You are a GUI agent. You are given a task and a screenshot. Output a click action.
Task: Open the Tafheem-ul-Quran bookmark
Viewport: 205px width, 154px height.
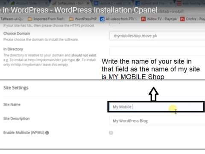[12, 19]
